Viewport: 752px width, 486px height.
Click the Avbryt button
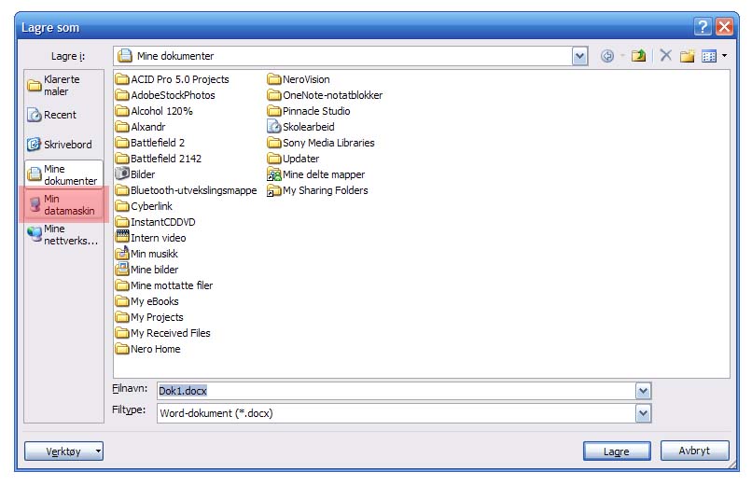(694, 451)
